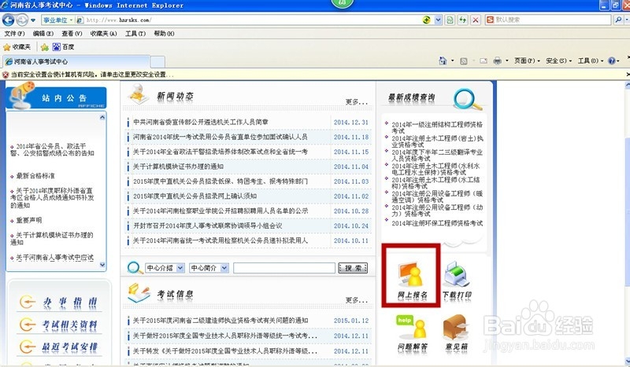This screenshot has height=367, width=630.
Task: Click the browser Forward arrow button
Action: [x=22, y=20]
